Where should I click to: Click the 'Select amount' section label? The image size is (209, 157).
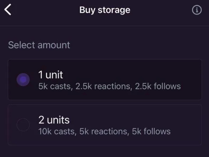coord(39,45)
